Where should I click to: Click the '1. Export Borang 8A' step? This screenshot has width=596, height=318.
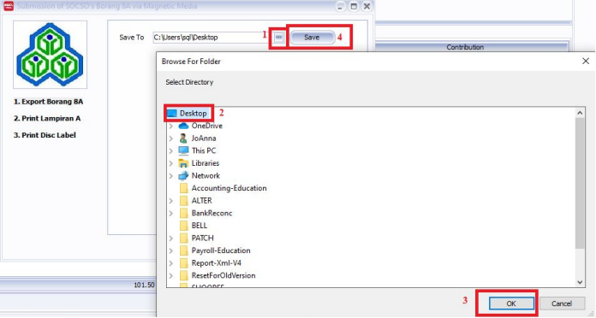click(x=48, y=102)
